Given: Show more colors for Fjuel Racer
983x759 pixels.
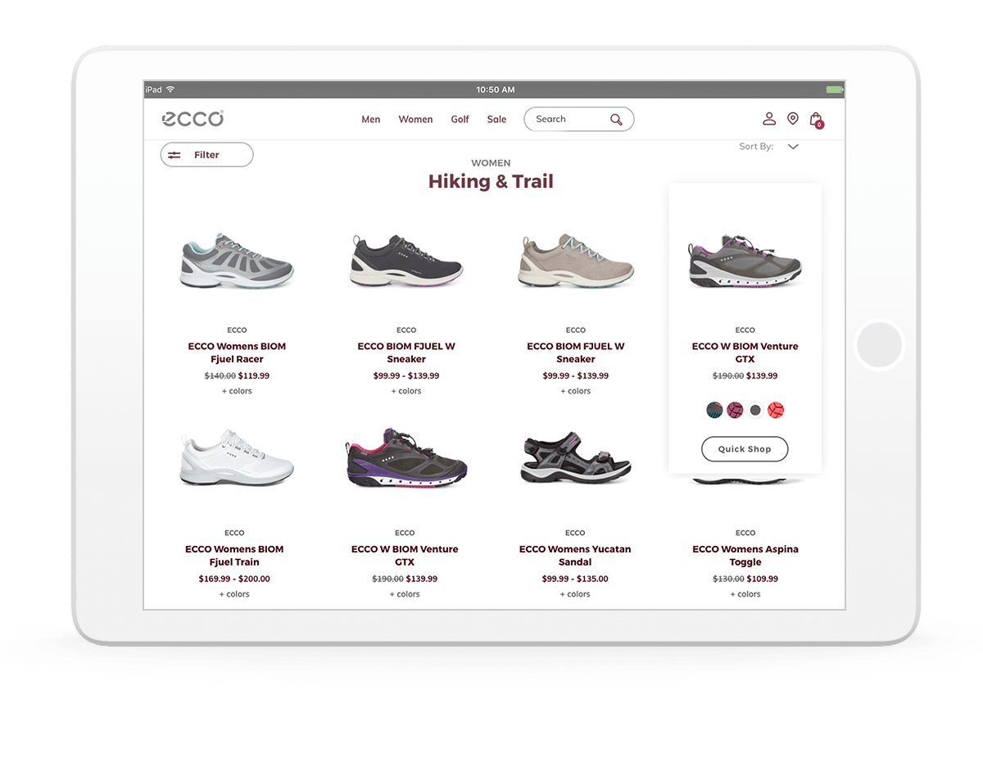Looking at the screenshot, I should (237, 391).
